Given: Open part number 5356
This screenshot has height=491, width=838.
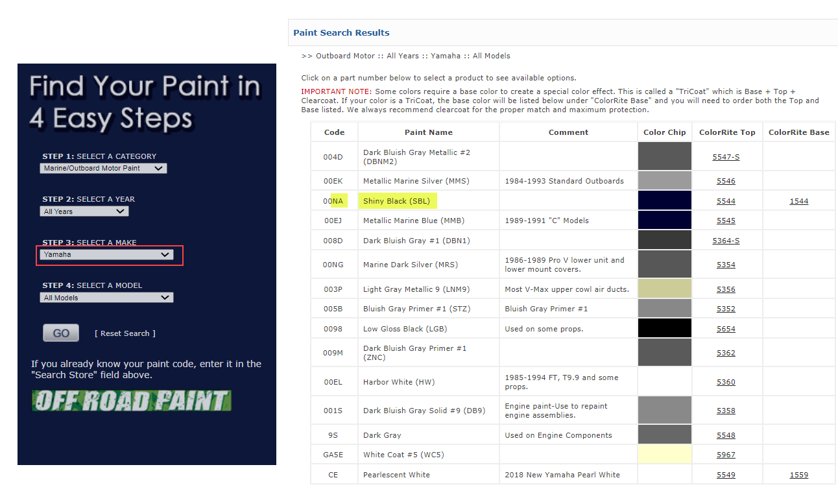Looking at the screenshot, I should (x=726, y=289).
